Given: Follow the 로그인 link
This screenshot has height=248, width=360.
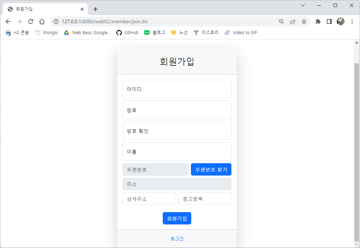Looking at the screenshot, I should tap(177, 239).
